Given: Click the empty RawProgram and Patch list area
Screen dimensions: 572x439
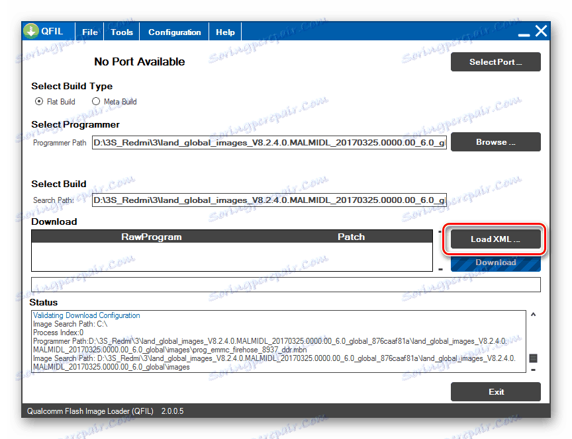Looking at the screenshot, I should [x=232, y=257].
